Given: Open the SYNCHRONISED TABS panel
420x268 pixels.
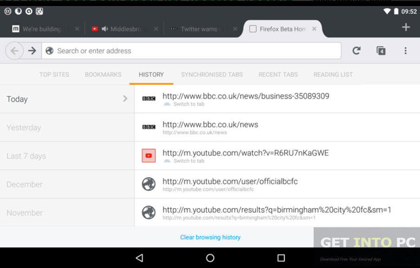Looking at the screenshot, I should 212,75.
